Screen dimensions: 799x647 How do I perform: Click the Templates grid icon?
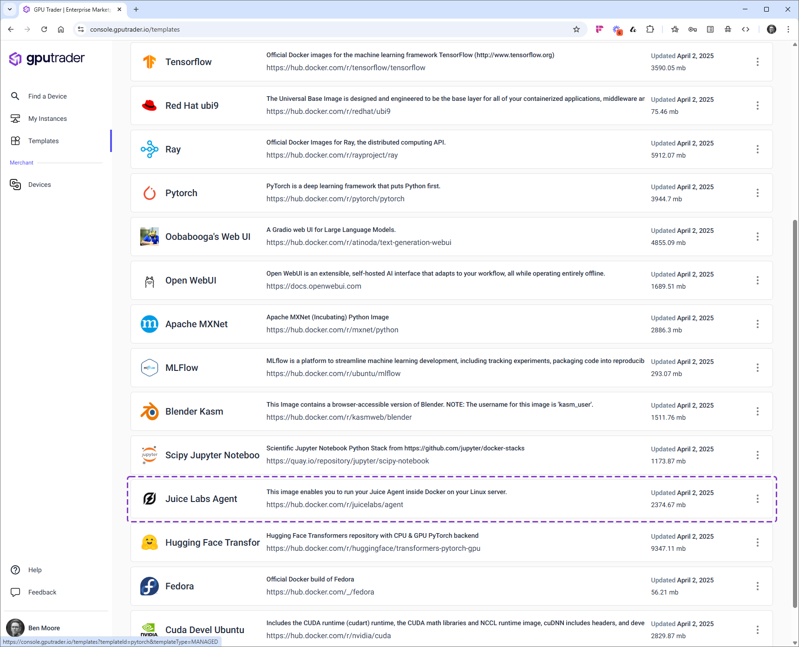coord(15,141)
